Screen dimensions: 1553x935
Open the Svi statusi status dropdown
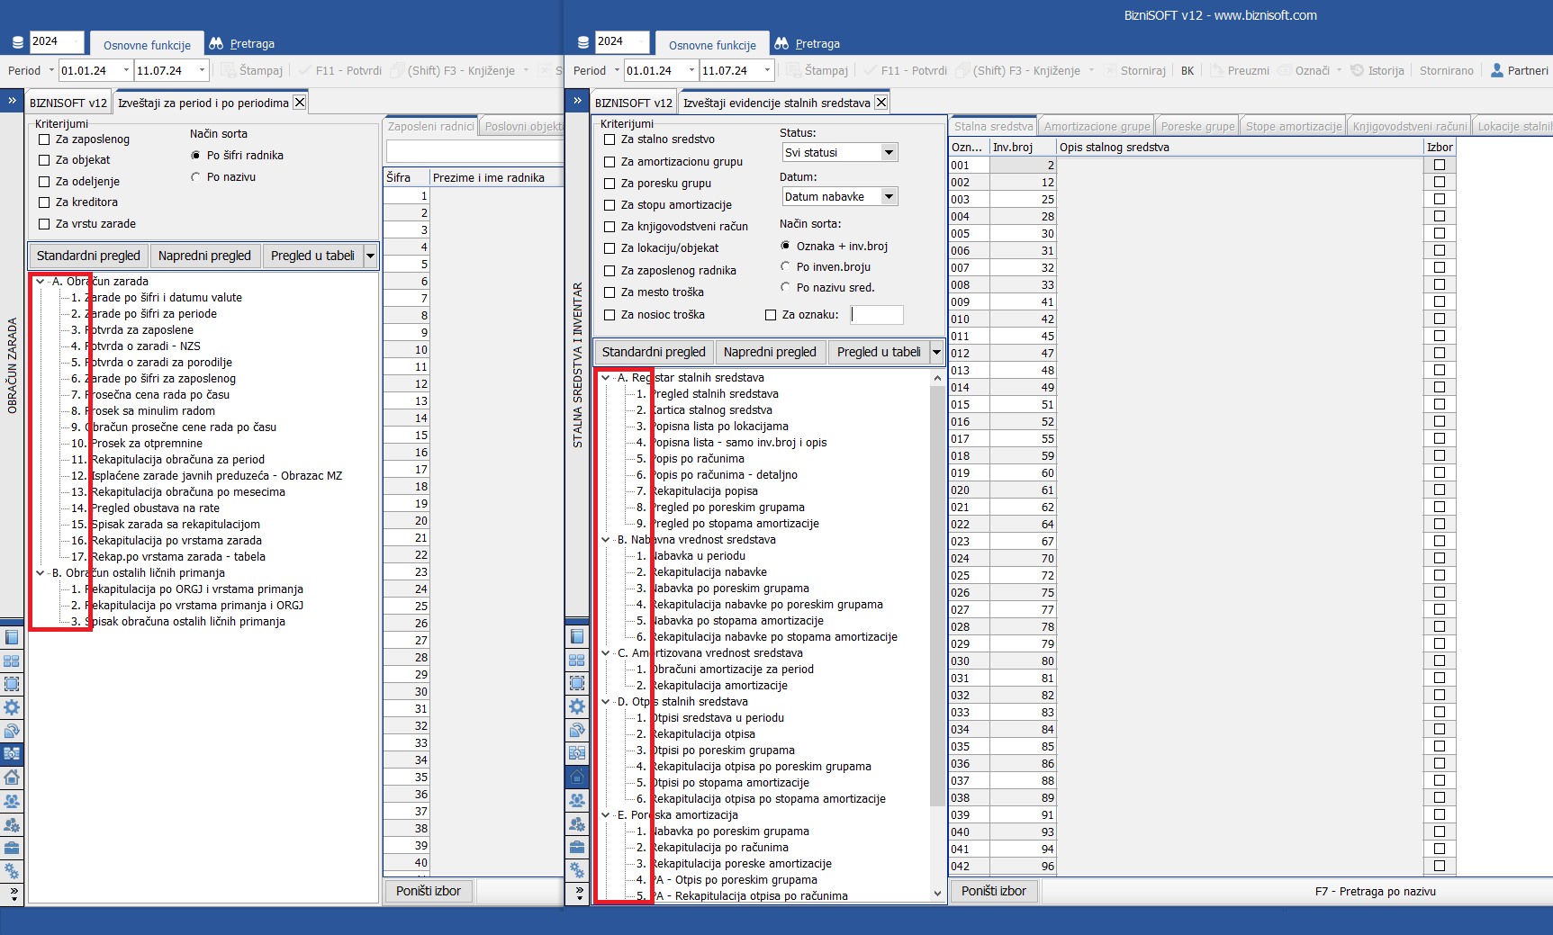point(889,153)
